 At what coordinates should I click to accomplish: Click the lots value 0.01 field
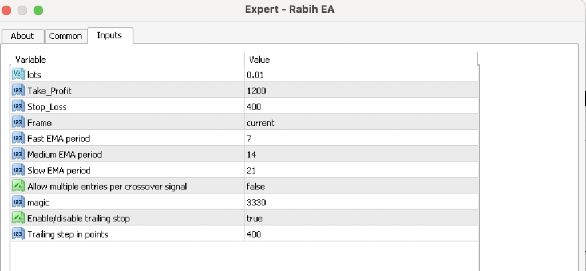coord(255,75)
